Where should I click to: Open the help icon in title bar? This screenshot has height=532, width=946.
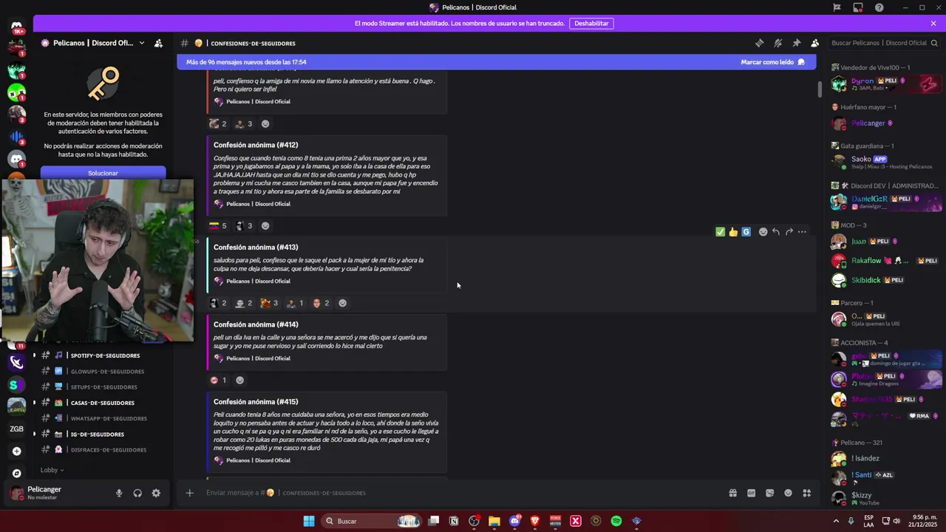pos(879,7)
